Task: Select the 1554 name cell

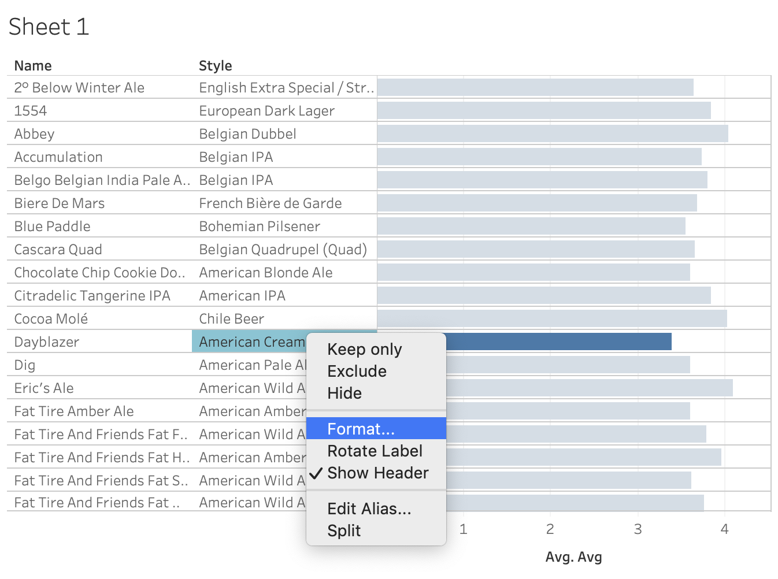Action: (31, 110)
